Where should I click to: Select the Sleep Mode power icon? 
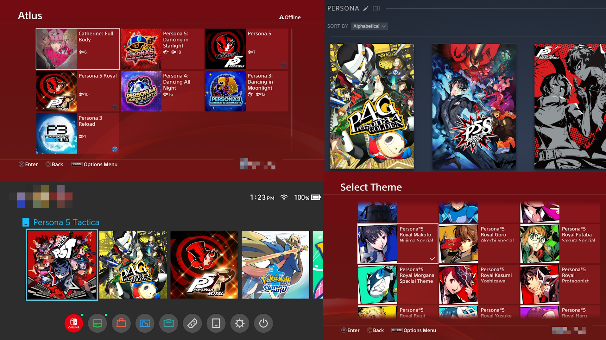(263, 323)
